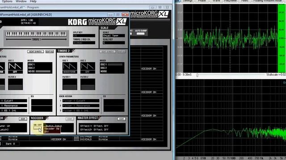Open the Window menu
Viewport: 286px width, 160px height.
(x=21, y=1)
